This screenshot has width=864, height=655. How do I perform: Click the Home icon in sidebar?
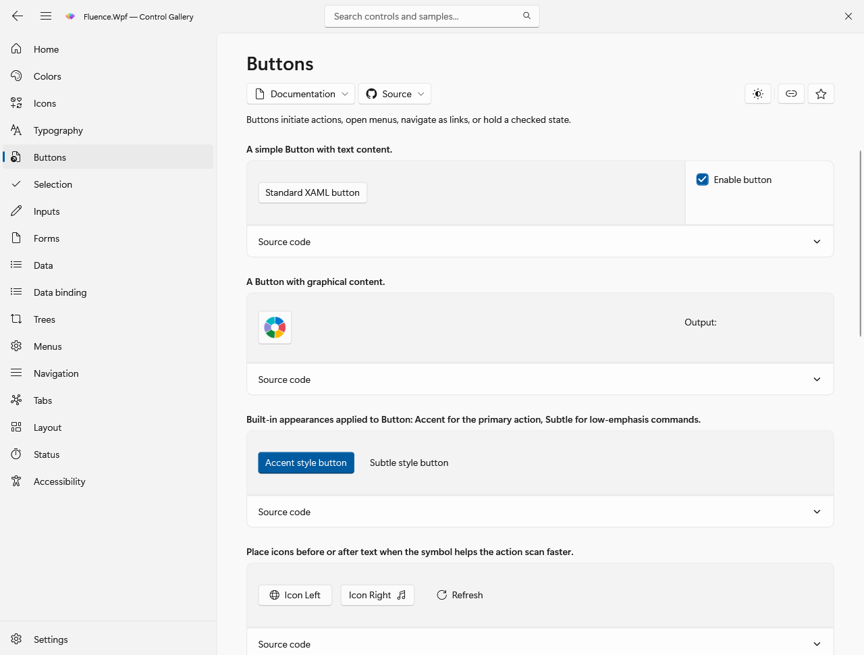pos(16,49)
